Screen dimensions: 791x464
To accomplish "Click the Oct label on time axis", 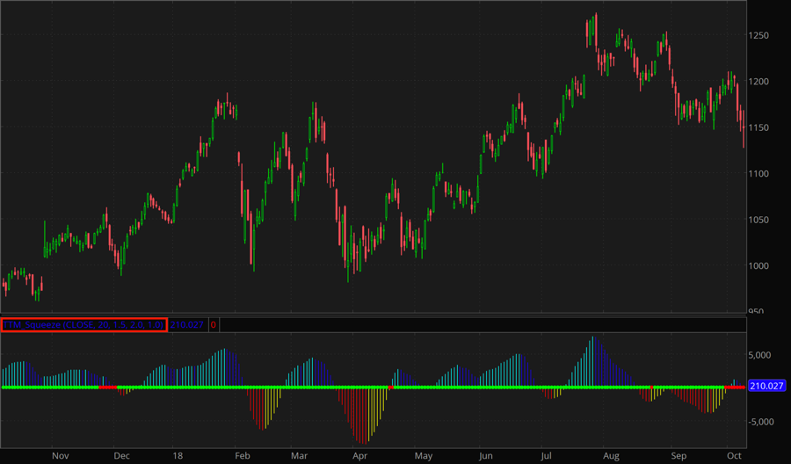I will (x=734, y=456).
